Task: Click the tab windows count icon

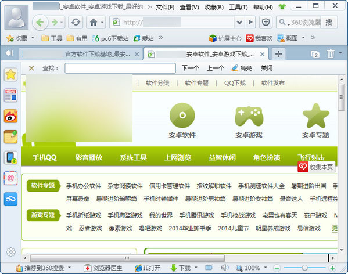Action: coord(315,55)
